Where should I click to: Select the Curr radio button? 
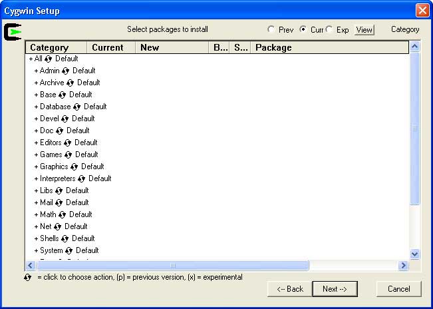(x=303, y=29)
